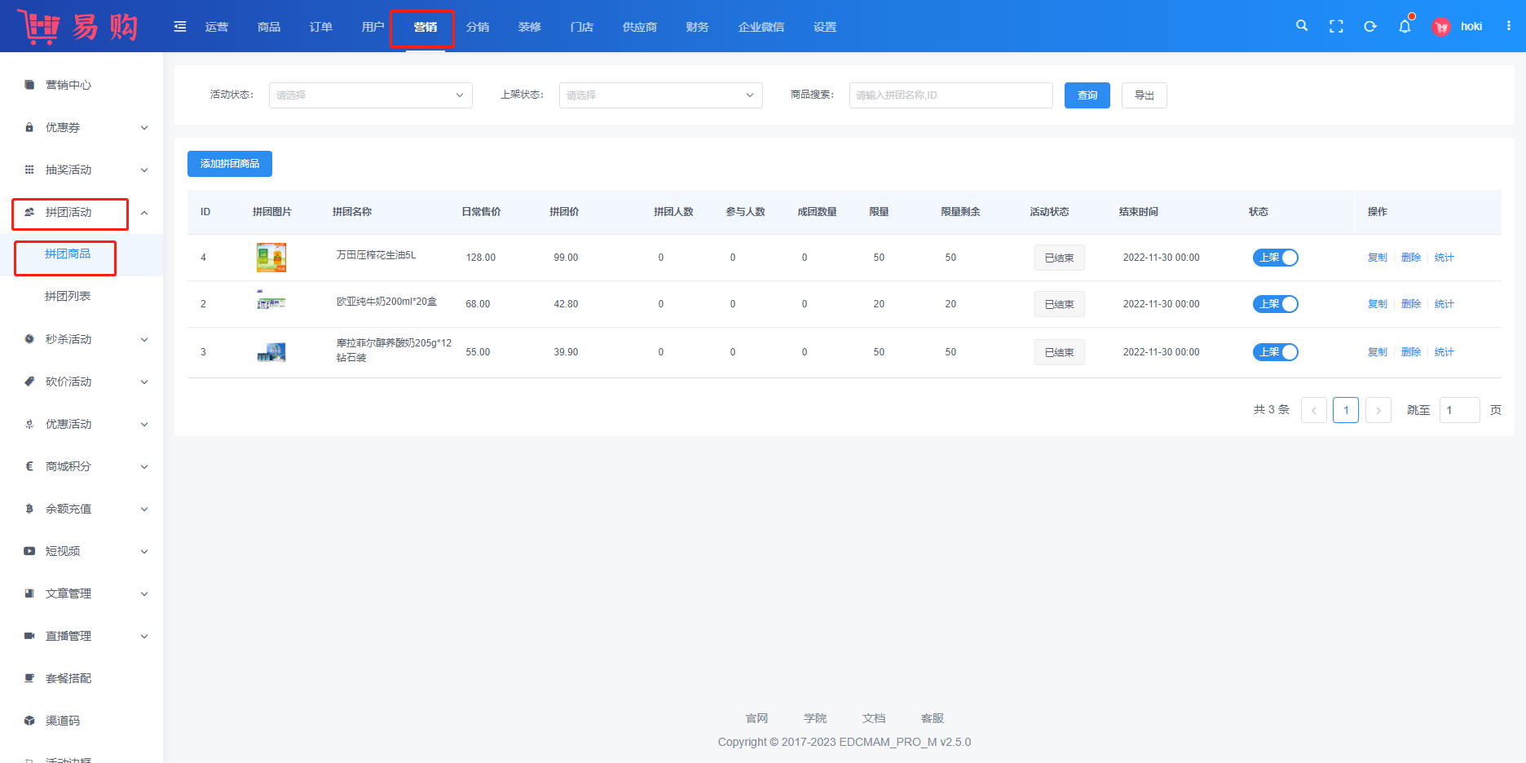This screenshot has height=763, width=1526.
Task: Click the refresh icon in top bar
Action: (x=1370, y=26)
